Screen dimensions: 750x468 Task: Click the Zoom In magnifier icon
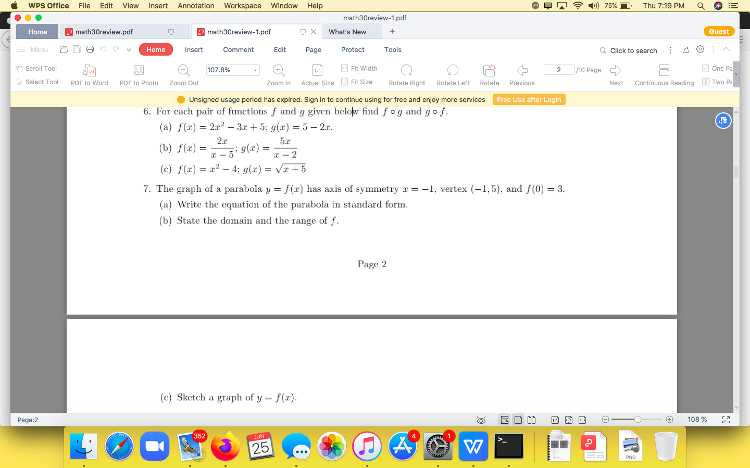pos(278,70)
